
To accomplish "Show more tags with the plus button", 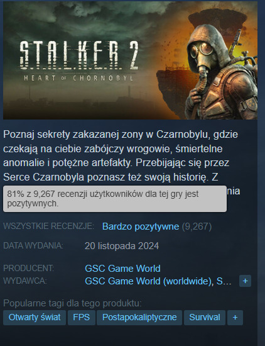I will [x=235, y=318].
